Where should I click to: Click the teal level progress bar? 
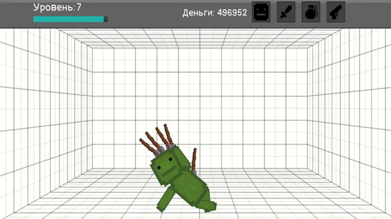click(71, 19)
